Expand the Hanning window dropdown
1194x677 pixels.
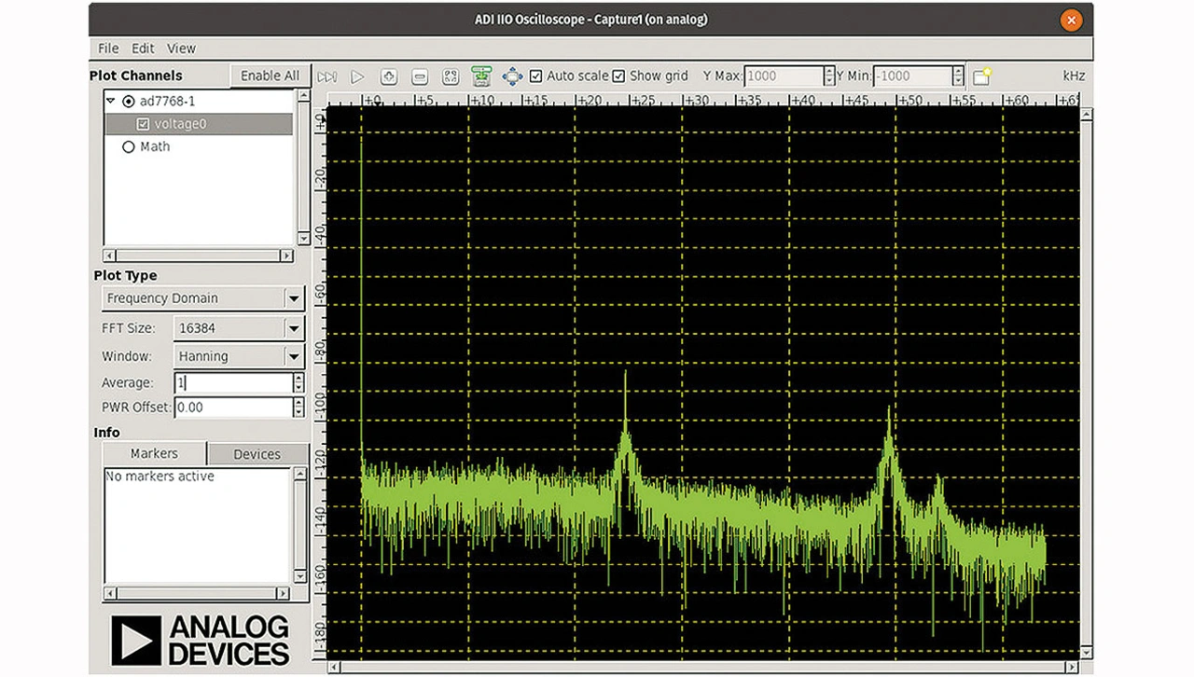click(x=294, y=356)
